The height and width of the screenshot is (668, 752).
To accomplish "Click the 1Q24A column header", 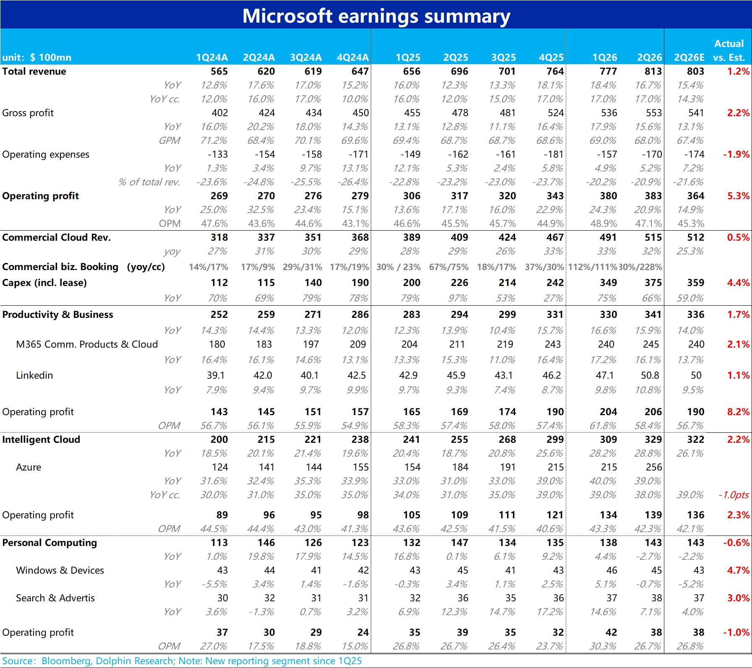I will click(x=212, y=57).
